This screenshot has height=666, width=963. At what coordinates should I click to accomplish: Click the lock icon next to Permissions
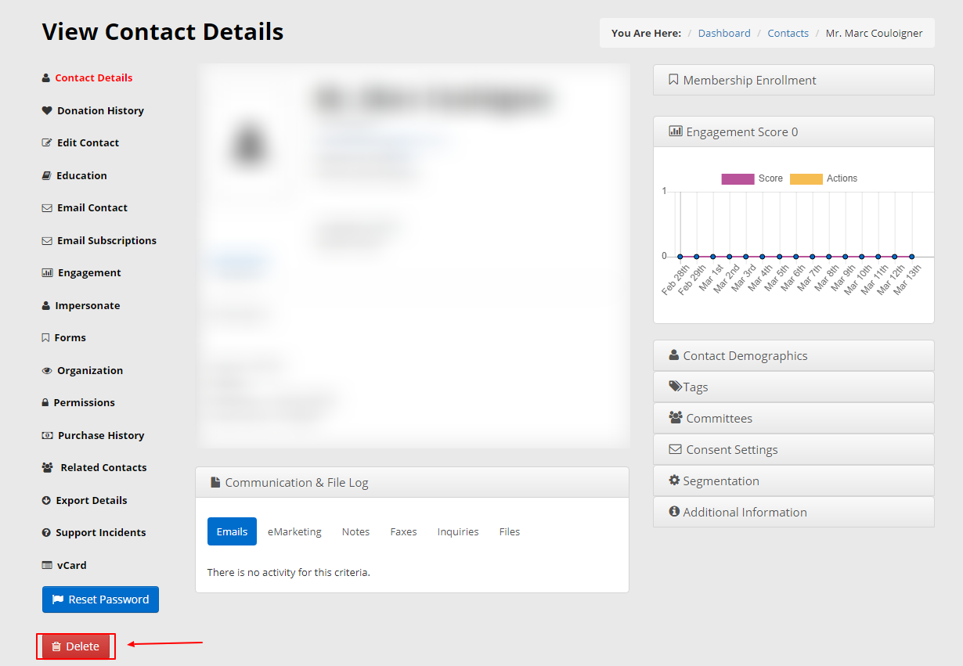(x=45, y=403)
